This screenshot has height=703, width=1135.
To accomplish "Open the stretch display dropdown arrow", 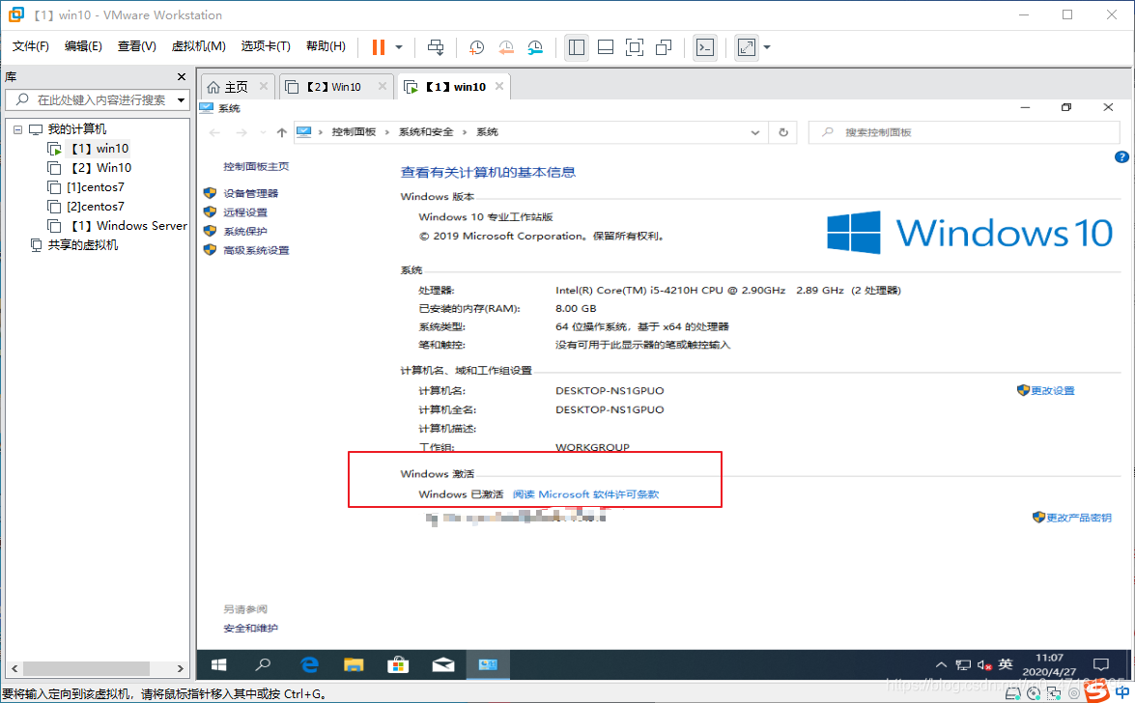I will point(767,47).
